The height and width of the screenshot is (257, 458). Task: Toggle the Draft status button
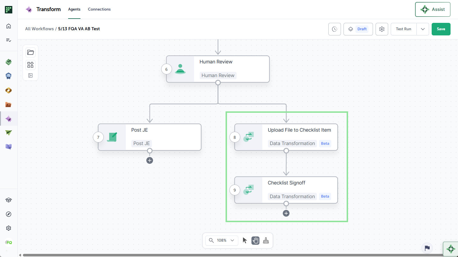pyautogui.click(x=358, y=29)
